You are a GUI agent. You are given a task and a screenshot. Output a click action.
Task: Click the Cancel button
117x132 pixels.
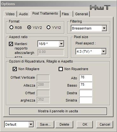tap(105, 124)
